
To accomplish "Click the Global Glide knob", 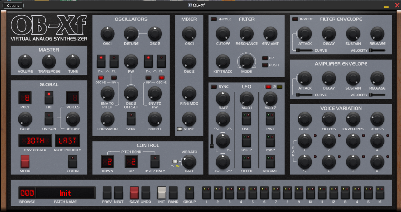I will [25, 119].
